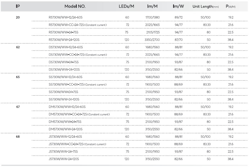
Task: Select model DM5730W/WW-CC-24-72S constant current
Action: 79,114
